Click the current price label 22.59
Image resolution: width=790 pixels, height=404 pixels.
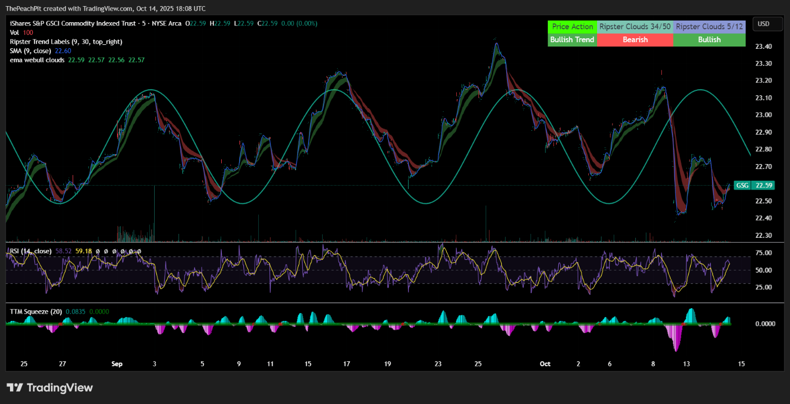click(x=763, y=185)
